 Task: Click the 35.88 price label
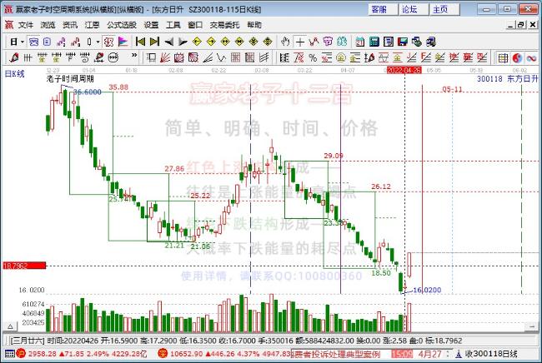[x=118, y=87]
